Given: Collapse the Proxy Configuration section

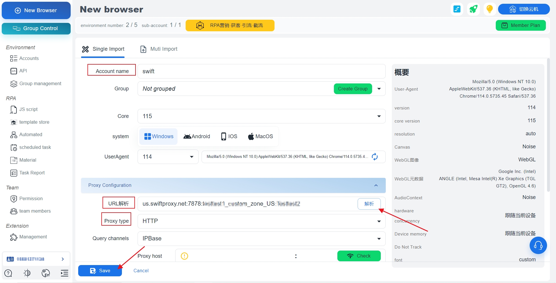Looking at the screenshot, I should tap(376, 185).
